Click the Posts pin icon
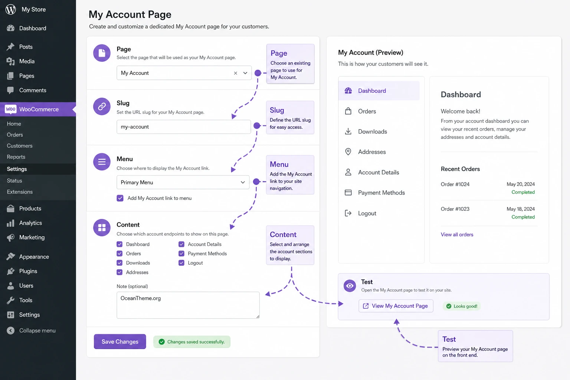 click(x=11, y=47)
